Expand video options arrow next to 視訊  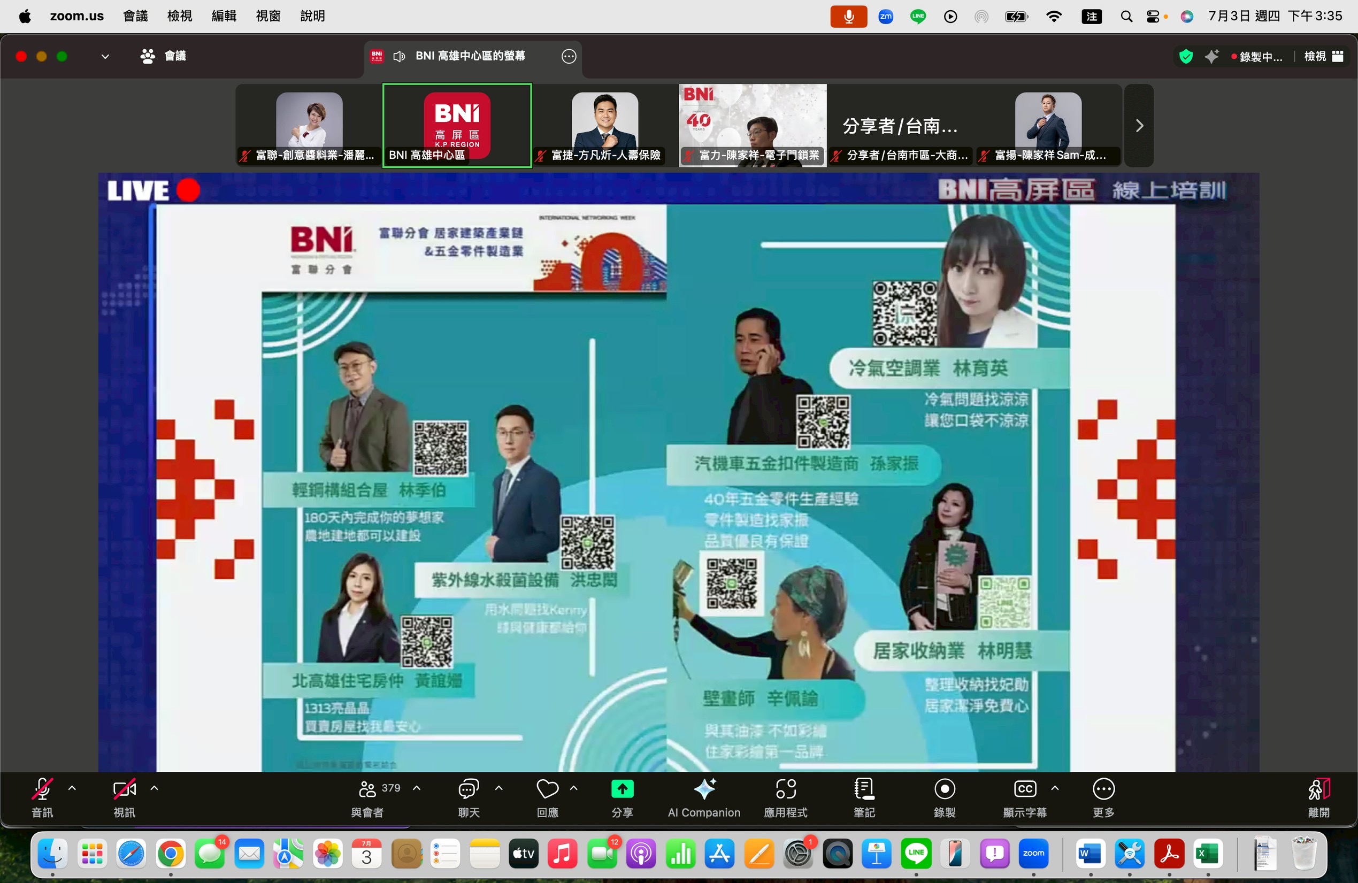(154, 788)
